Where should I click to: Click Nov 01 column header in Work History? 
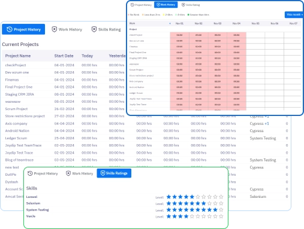(x=179, y=23)
